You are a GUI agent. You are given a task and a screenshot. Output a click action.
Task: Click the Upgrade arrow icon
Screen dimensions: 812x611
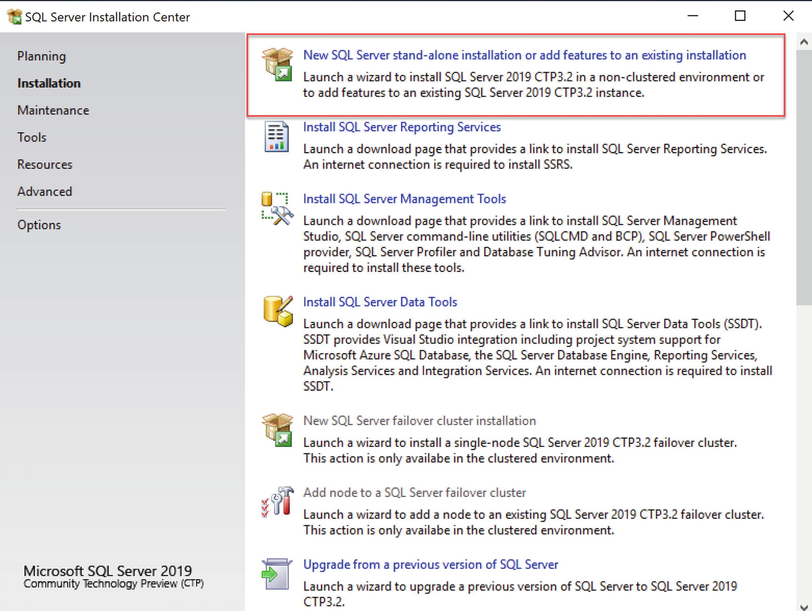click(276, 574)
